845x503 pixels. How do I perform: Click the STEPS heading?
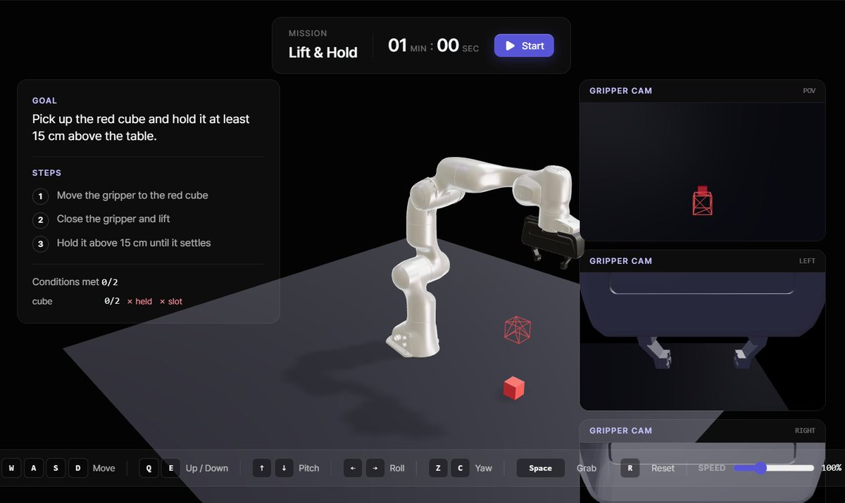click(47, 172)
